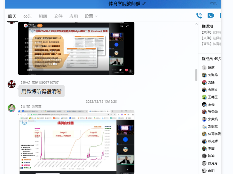This screenshot has width=233, height=174.
Task: Expand the 设置 dropdown menu
Action: pyautogui.click(x=91, y=16)
